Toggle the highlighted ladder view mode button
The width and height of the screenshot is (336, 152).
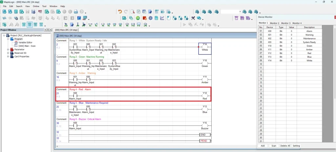pyautogui.click(x=30, y=25)
